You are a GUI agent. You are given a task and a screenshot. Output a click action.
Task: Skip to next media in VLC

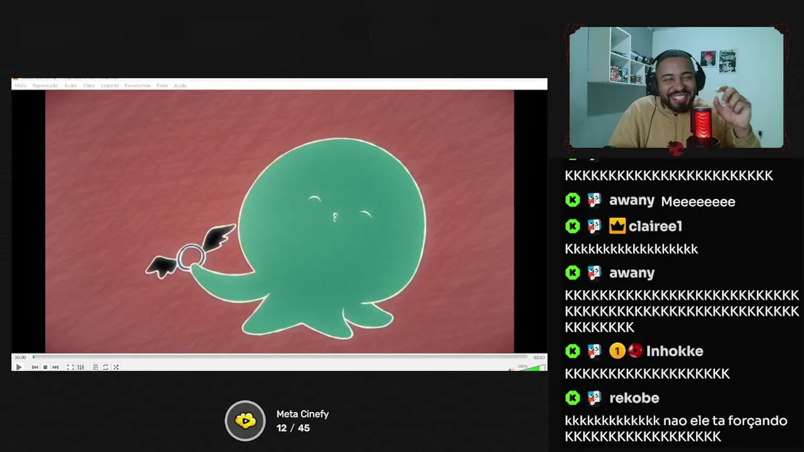pos(55,367)
